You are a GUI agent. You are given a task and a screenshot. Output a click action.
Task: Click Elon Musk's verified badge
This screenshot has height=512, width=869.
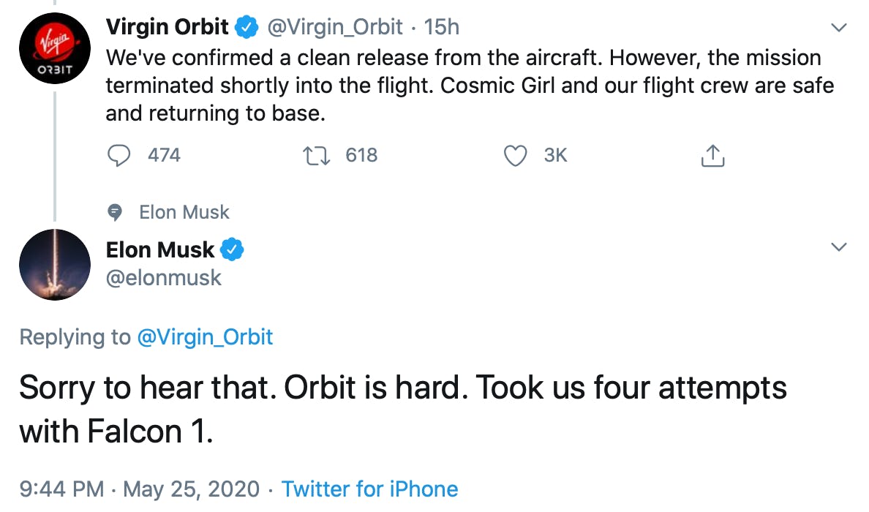(233, 249)
